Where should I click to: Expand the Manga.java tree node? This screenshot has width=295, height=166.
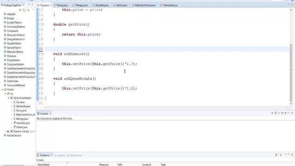[x=11, y=119]
